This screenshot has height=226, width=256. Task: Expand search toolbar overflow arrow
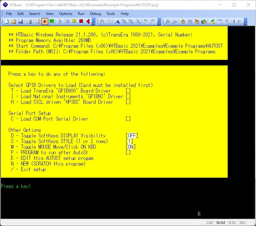click(x=159, y=22)
